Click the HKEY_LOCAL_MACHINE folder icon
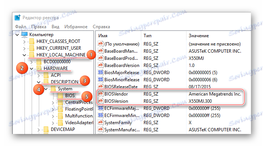 (32, 55)
